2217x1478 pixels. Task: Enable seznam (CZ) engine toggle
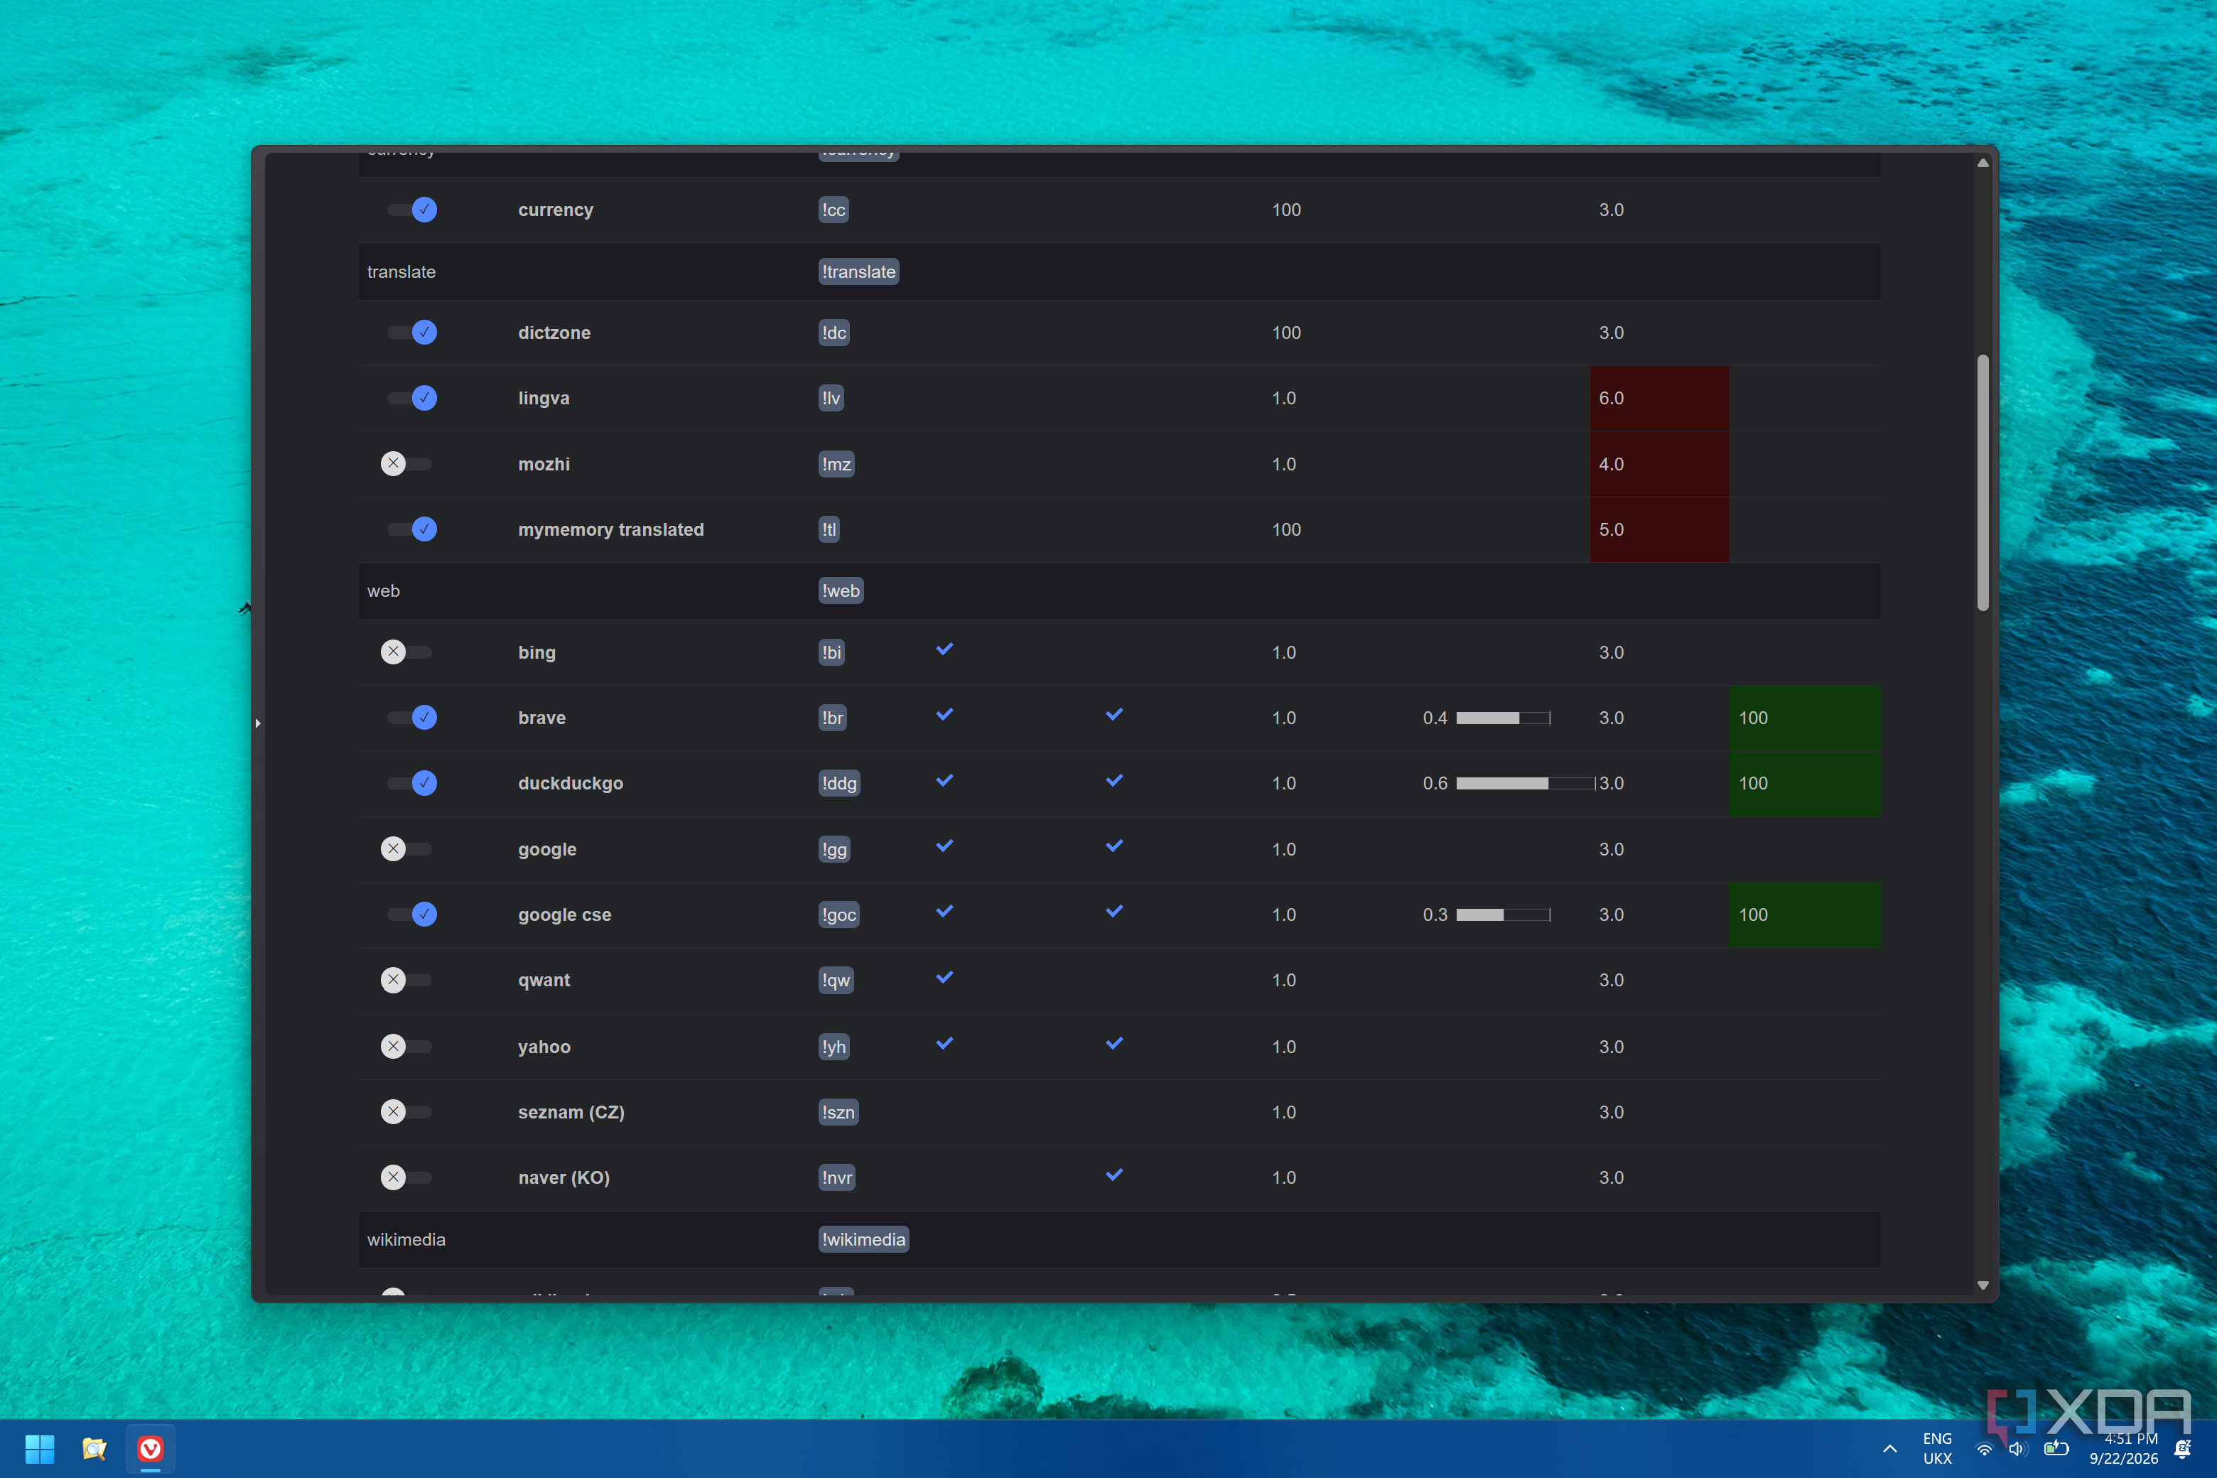(x=406, y=1112)
